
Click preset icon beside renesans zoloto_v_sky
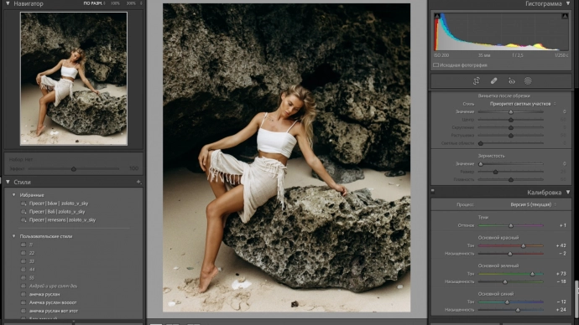tap(23, 220)
